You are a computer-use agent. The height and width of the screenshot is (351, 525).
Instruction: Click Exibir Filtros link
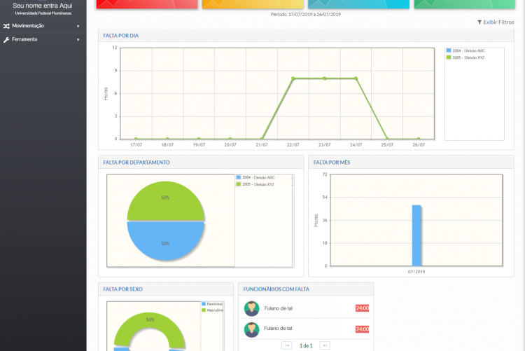496,22
